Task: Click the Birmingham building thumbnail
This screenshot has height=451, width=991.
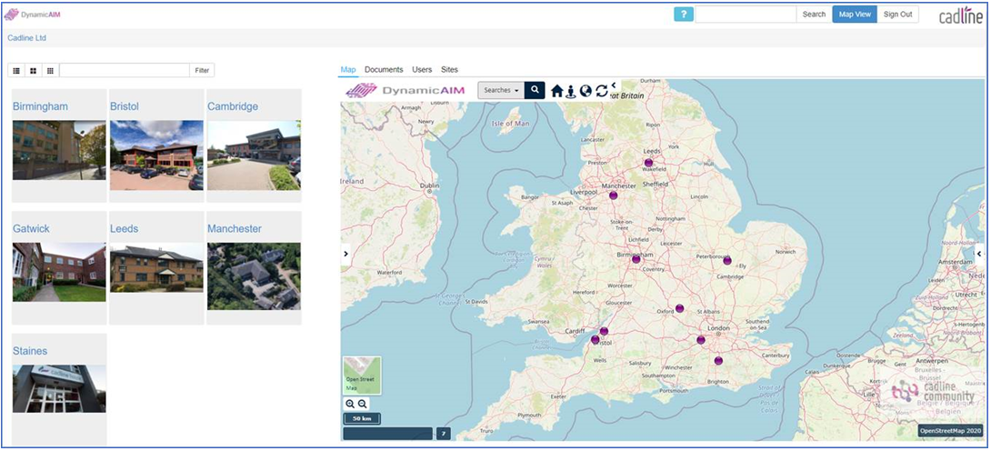Action: tap(59, 150)
